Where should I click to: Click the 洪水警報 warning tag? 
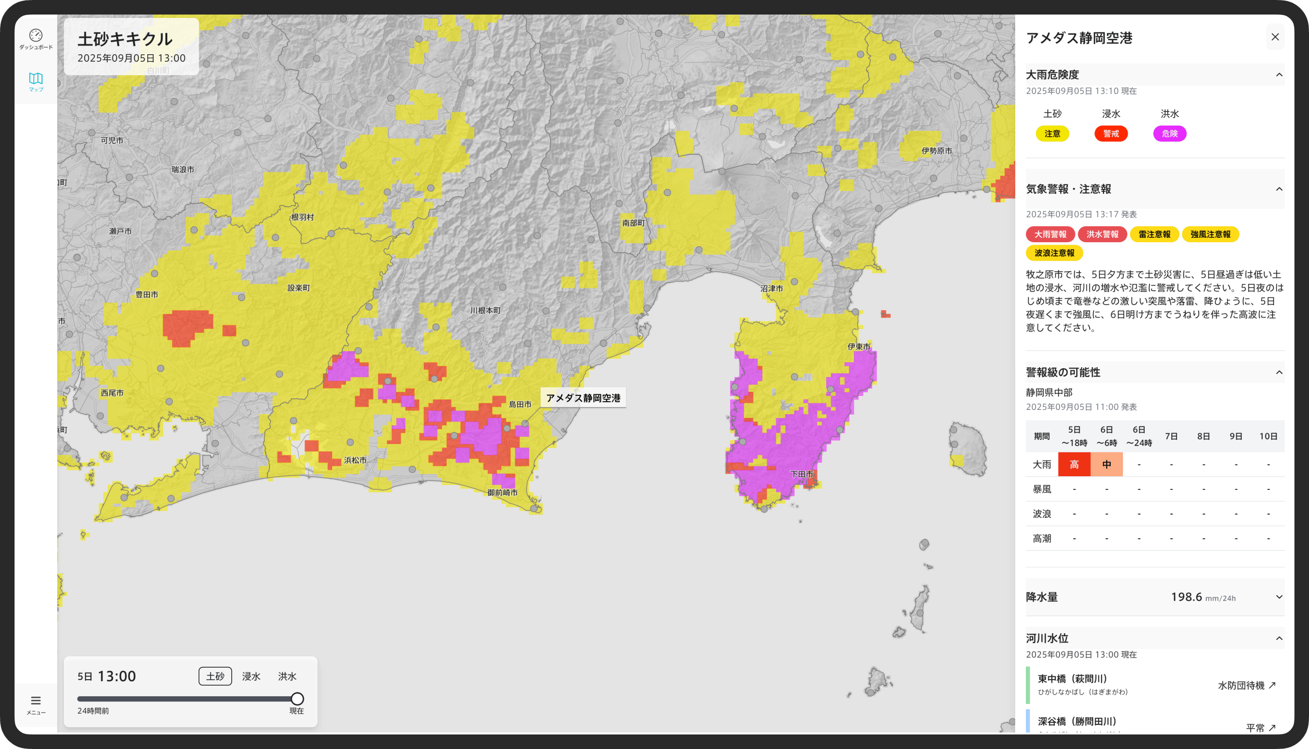(1101, 234)
